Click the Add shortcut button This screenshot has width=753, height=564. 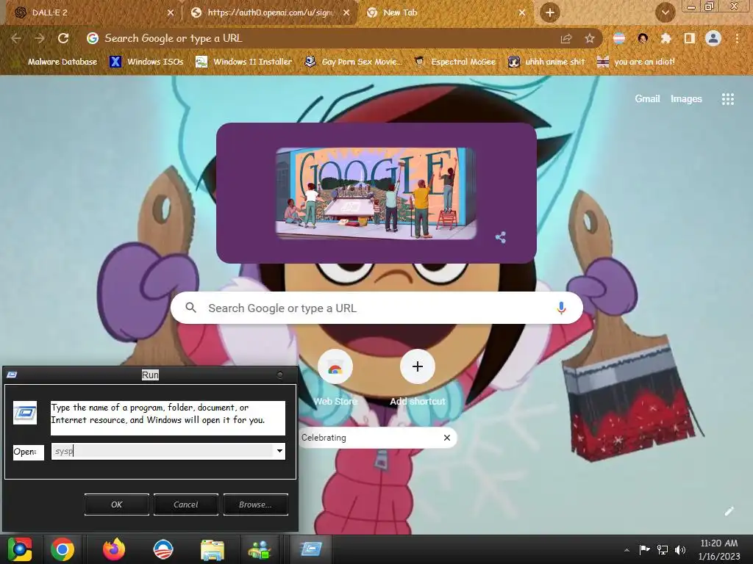click(x=418, y=378)
